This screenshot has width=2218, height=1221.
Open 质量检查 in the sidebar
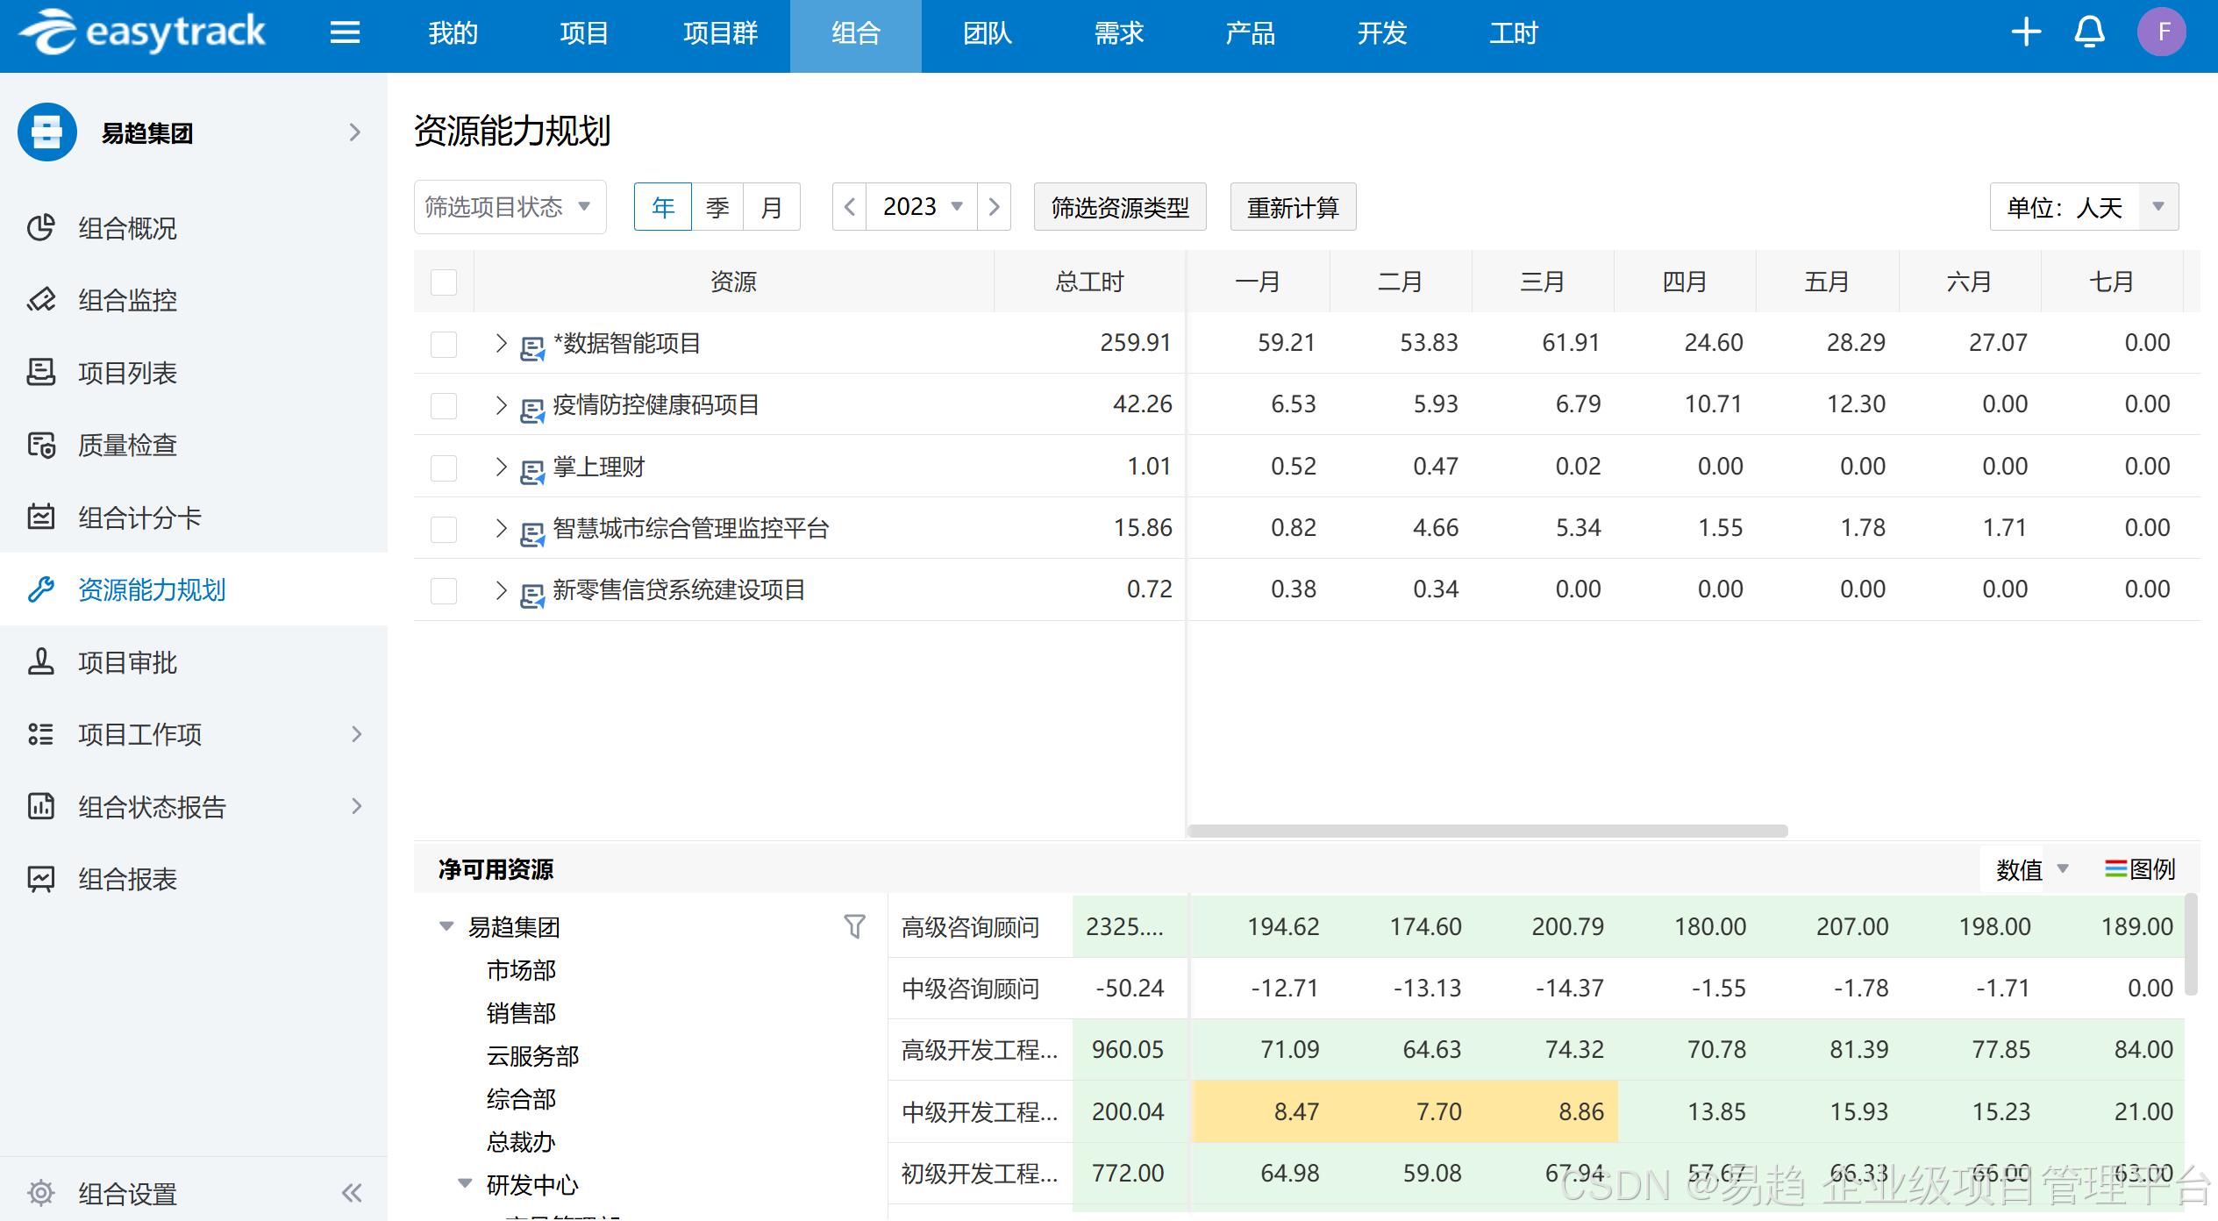point(126,446)
